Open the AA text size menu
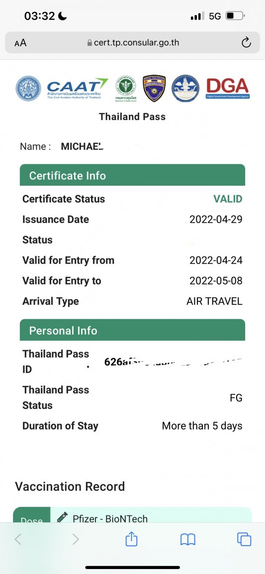The width and height of the screenshot is (265, 574). coord(20,43)
